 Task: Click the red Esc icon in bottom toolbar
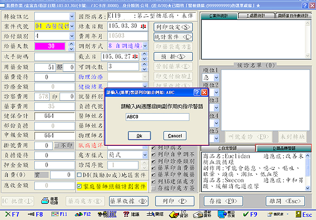(302, 215)
